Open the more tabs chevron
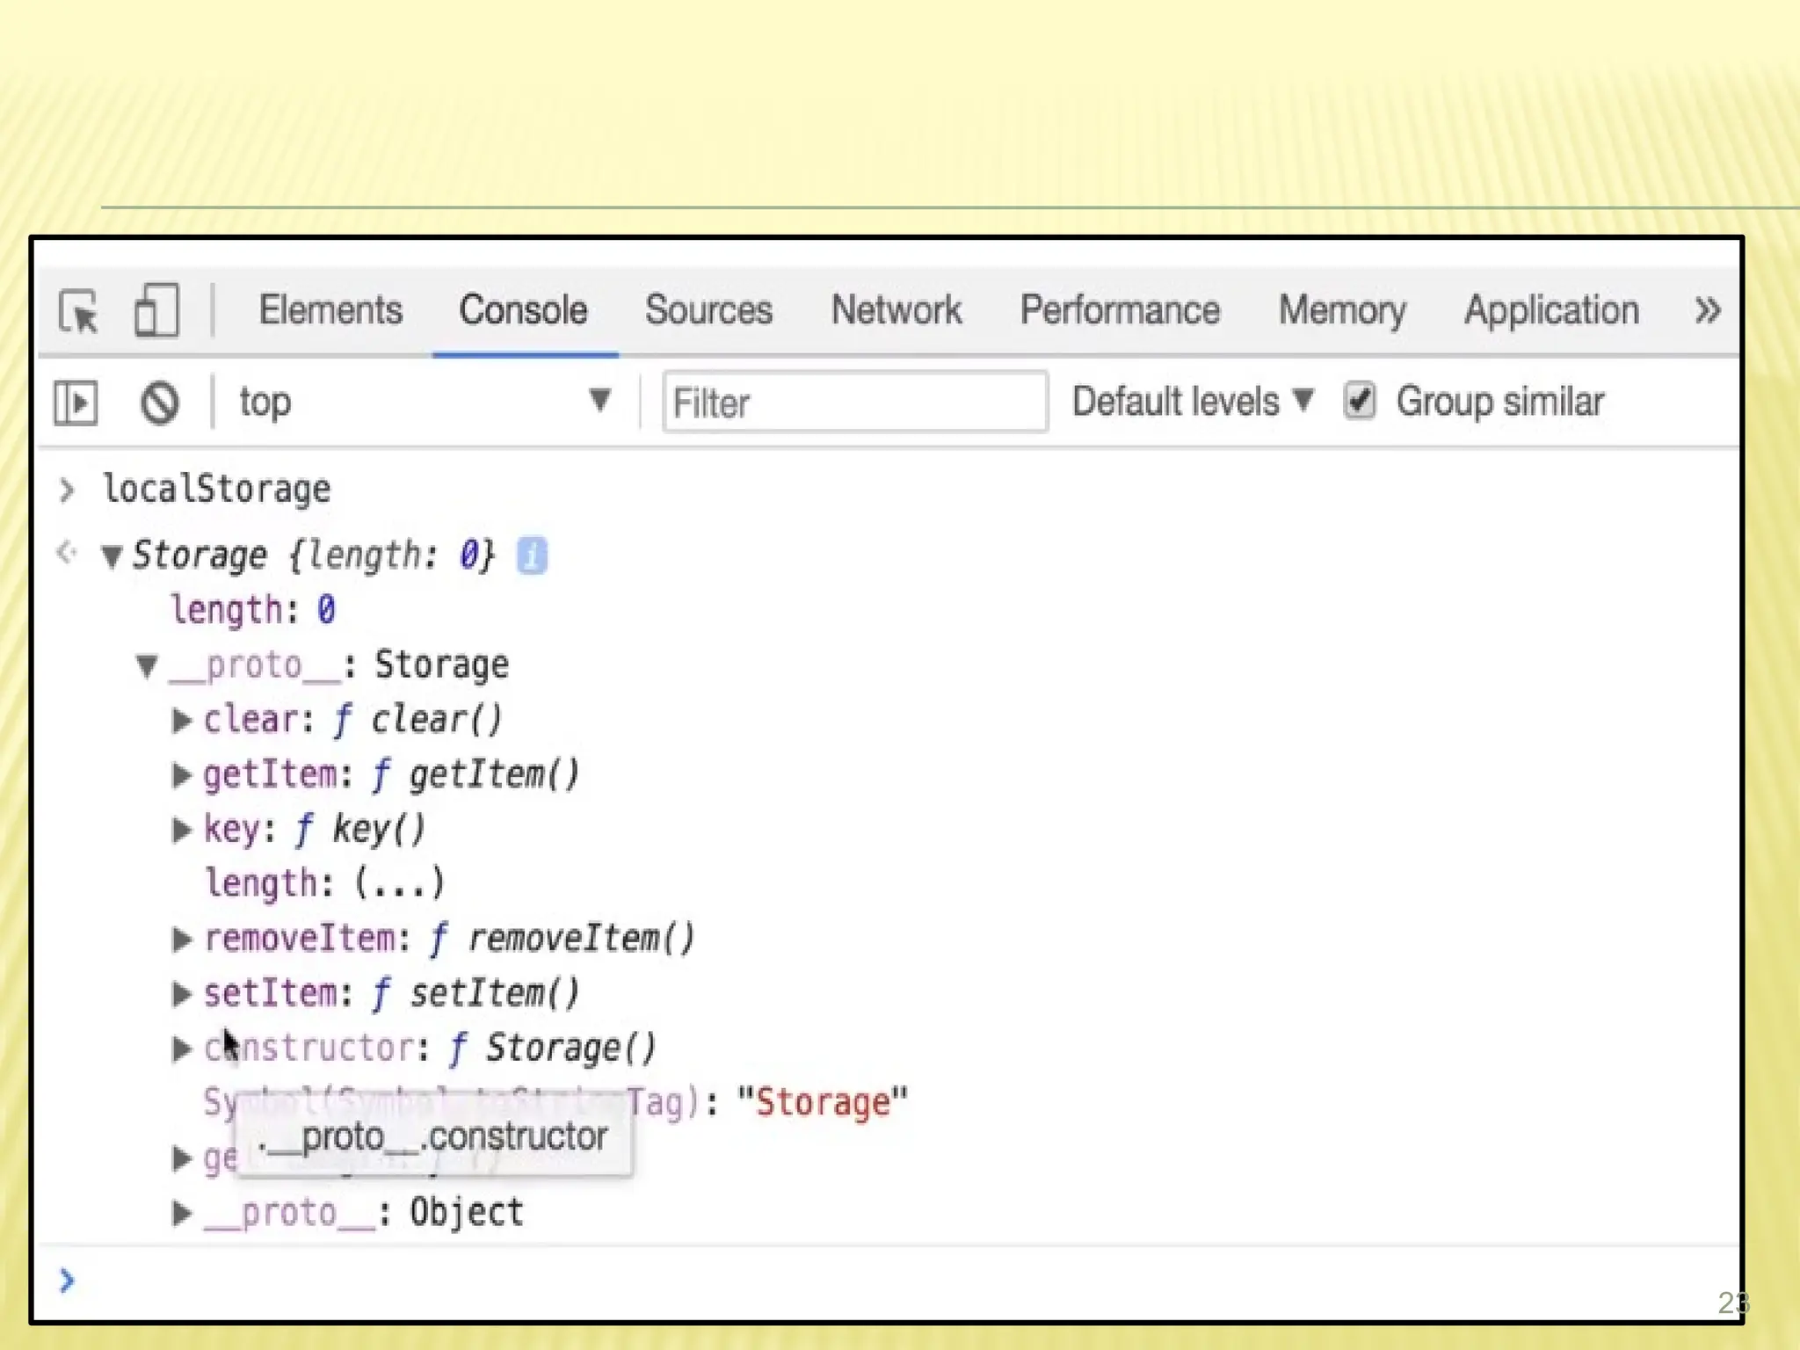 [1706, 310]
